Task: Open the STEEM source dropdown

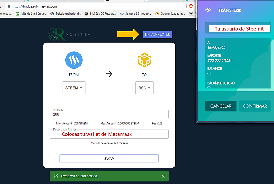Action: 74,88
